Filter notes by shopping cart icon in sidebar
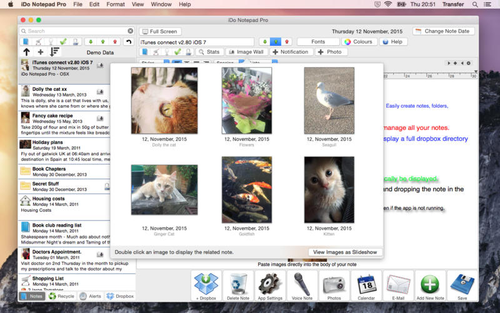Screen dimensions: 500x313 (x=38, y=41)
